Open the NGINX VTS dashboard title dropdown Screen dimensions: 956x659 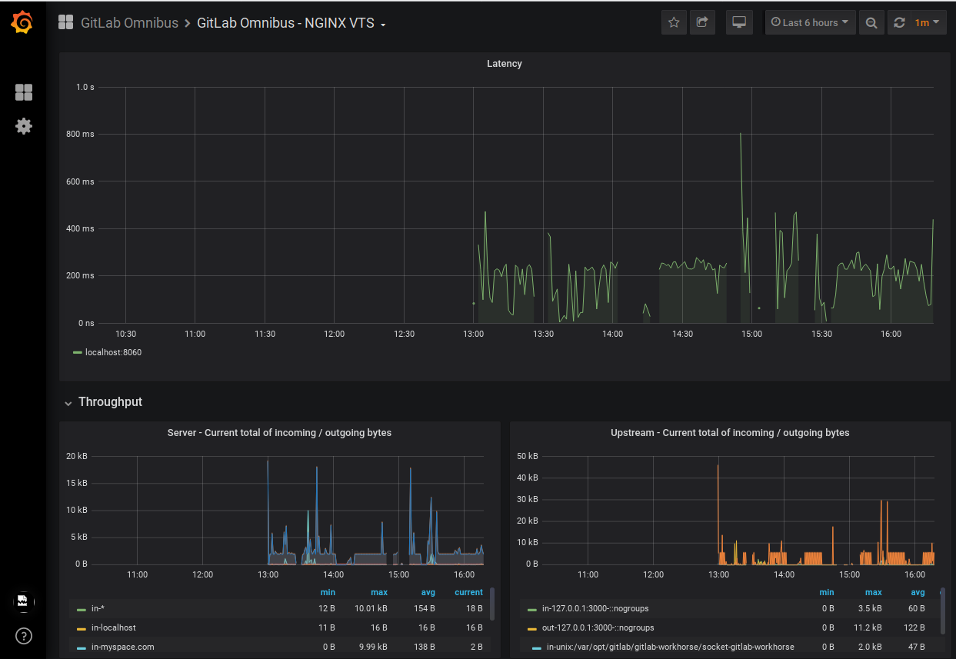(x=291, y=23)
